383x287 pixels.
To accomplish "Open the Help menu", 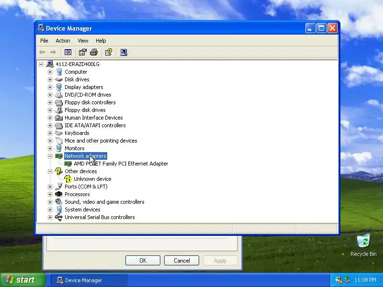I will [101, 41].
